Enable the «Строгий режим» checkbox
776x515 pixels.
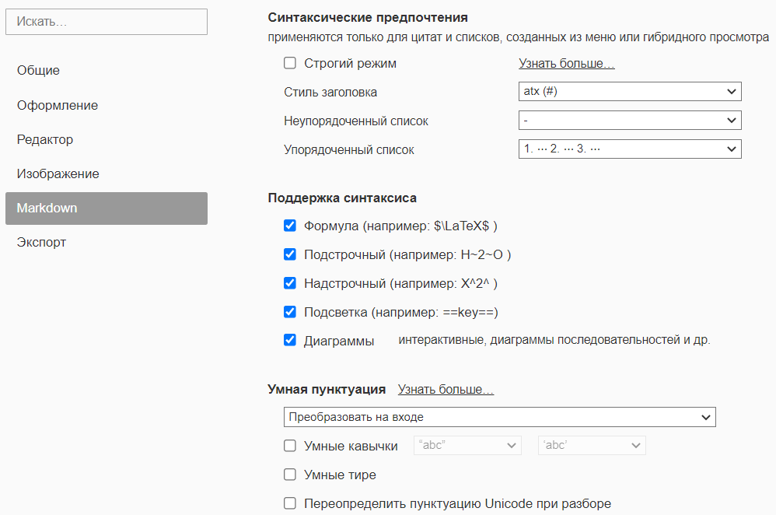click(290, 64)
